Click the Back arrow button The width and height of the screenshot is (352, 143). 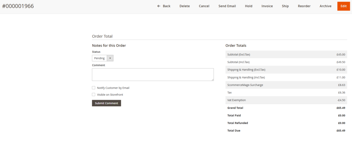(164, 6)
